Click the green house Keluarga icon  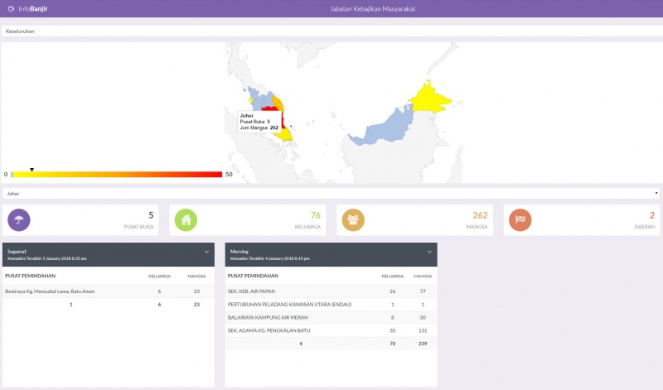(186, 219)
